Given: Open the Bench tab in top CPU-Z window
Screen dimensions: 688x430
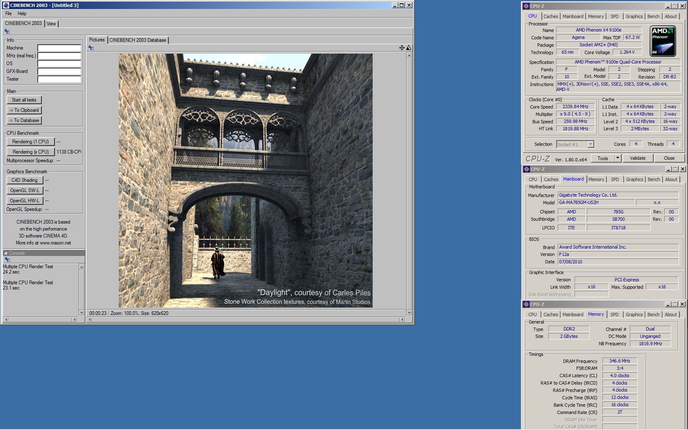Looking at the screenshot, I should (x=653, y=16).
